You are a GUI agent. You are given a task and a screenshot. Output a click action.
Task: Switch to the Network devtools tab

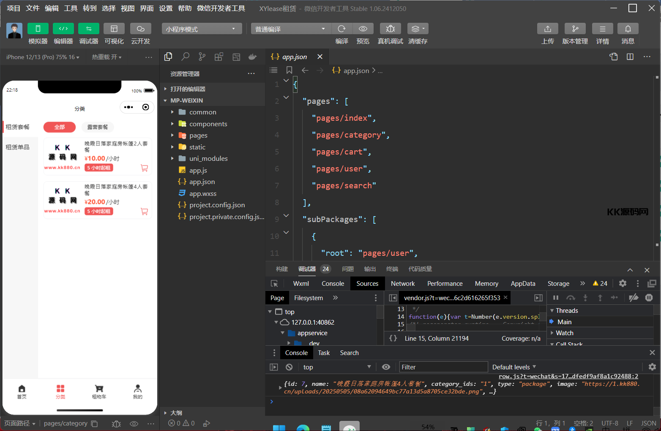coord(403,284)
